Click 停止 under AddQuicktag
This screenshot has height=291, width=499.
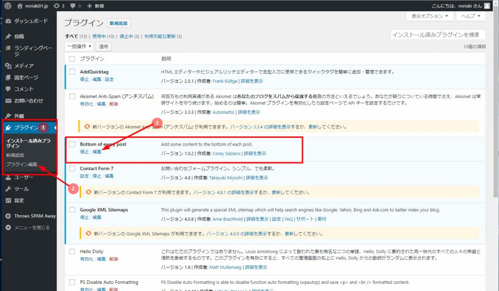point(84,79)
